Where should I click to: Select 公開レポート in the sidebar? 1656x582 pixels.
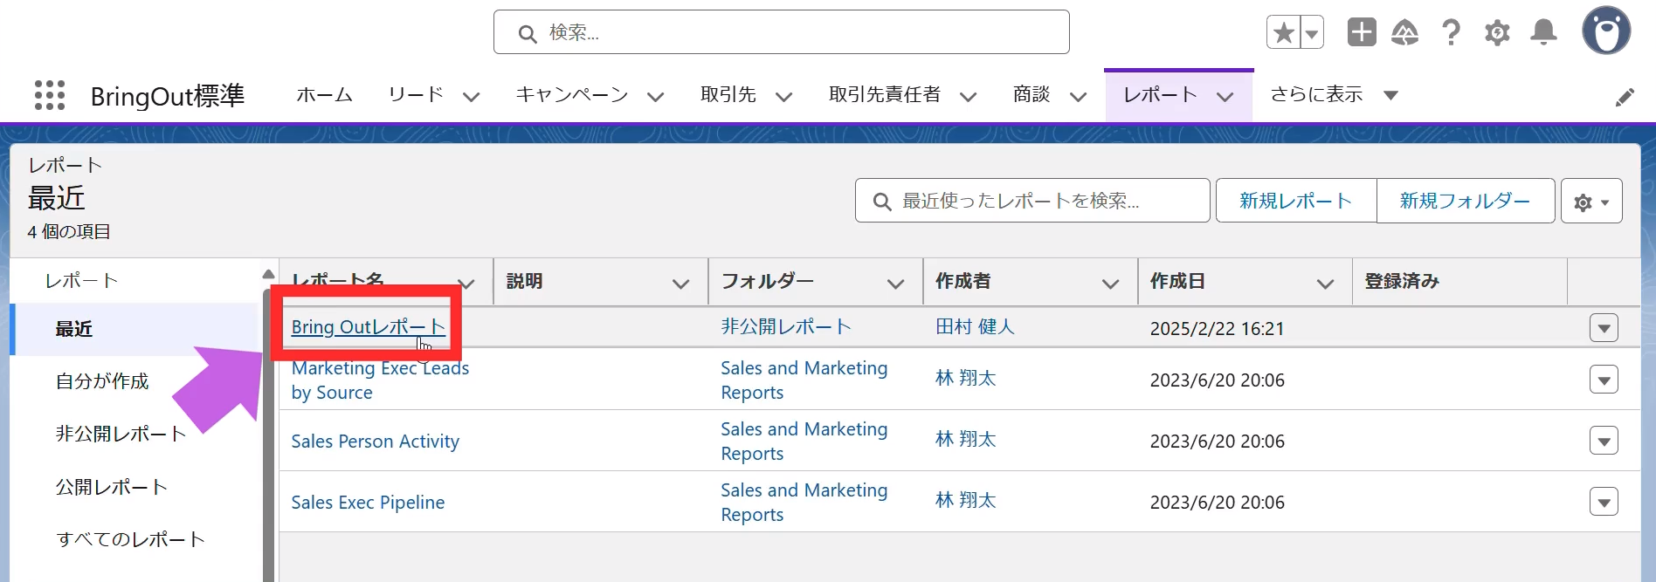pyautogui.click(x=111, y=487)
